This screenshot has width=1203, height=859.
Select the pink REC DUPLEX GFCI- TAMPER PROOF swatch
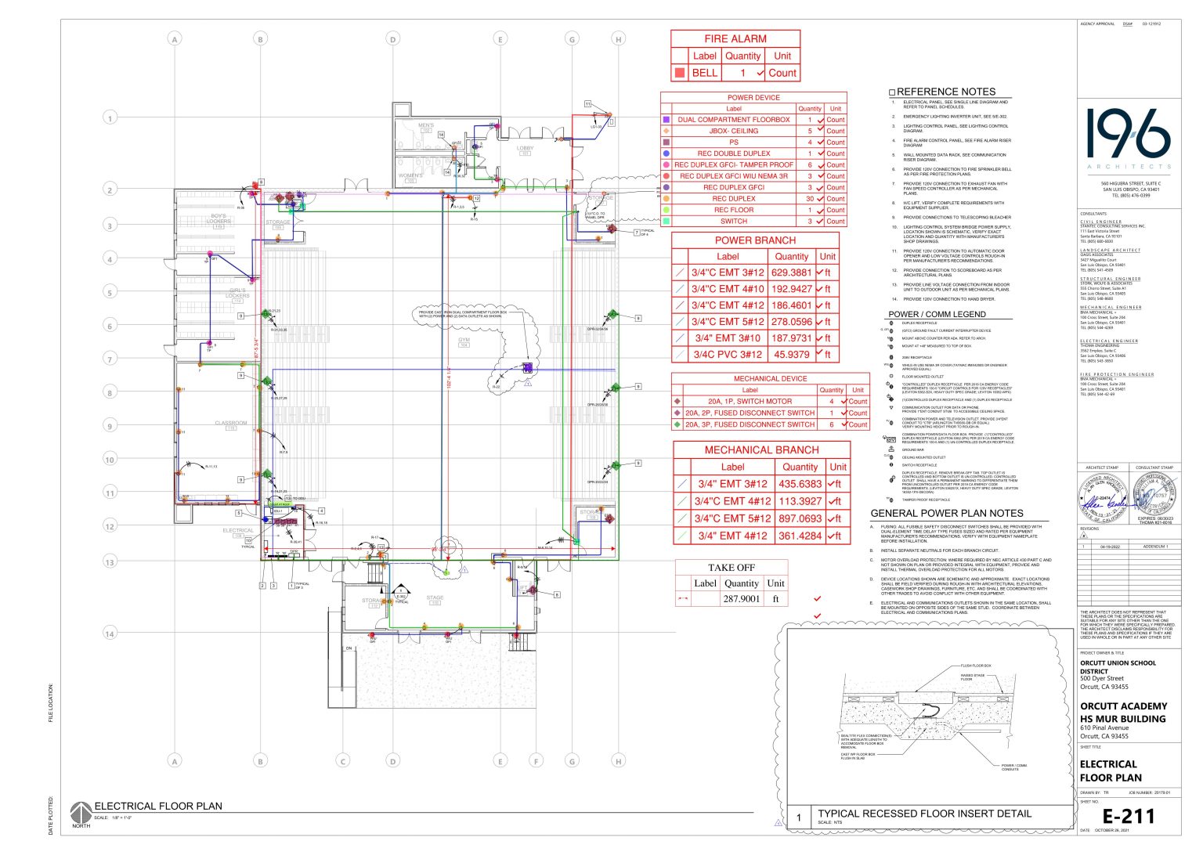667,165
